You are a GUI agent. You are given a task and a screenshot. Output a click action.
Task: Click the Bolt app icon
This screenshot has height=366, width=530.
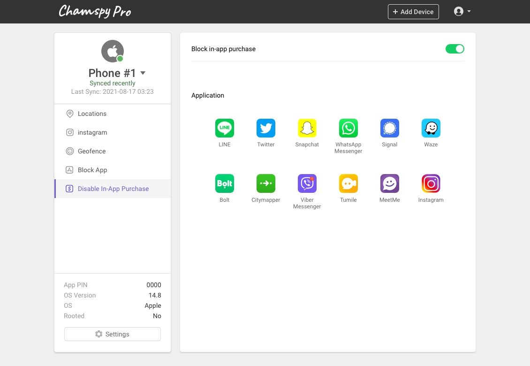(x=224, y=183)
